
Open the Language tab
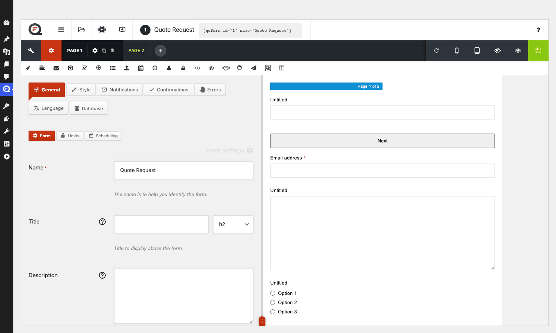49,108
